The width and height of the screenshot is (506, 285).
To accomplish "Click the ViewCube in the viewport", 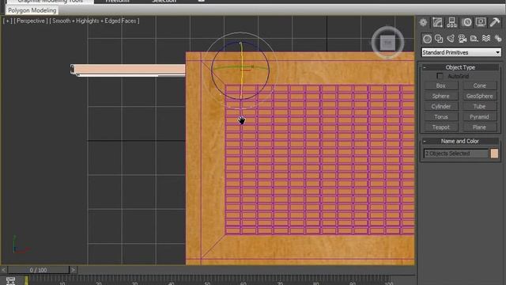I will (387, 42).
